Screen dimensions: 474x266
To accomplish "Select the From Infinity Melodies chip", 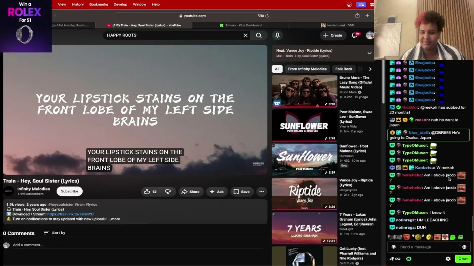I will [x=307, y=69].
